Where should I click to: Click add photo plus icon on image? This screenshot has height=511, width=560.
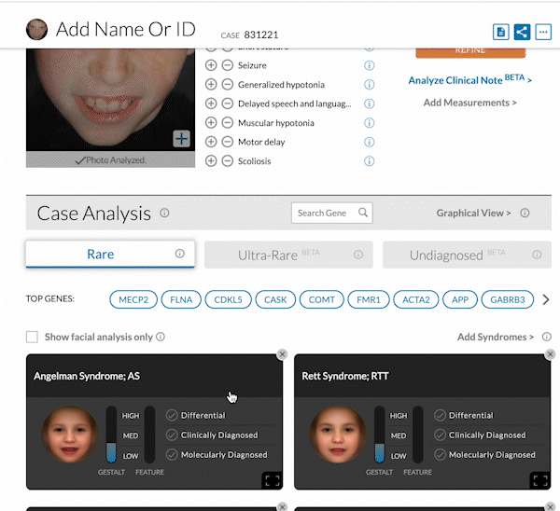coord(181,139)
